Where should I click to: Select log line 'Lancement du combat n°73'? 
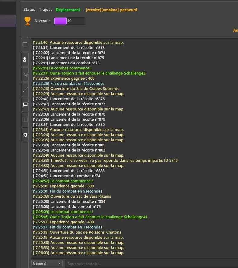coord(66,63)
